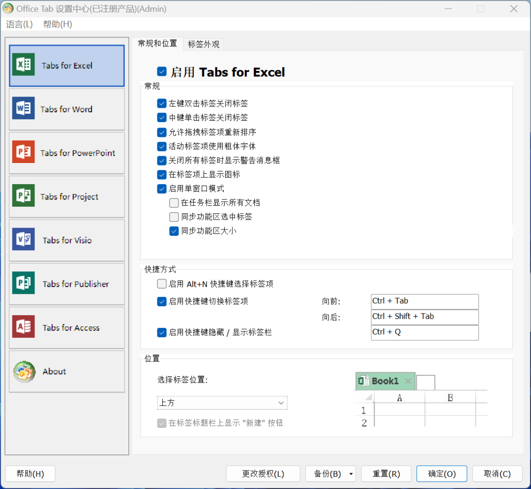Image resolution: width=531 pixels, height=489 pixels.
Task: Click the Ctrl + Q shortcut field
Action: pyautogui.click(x=425, y=333)
